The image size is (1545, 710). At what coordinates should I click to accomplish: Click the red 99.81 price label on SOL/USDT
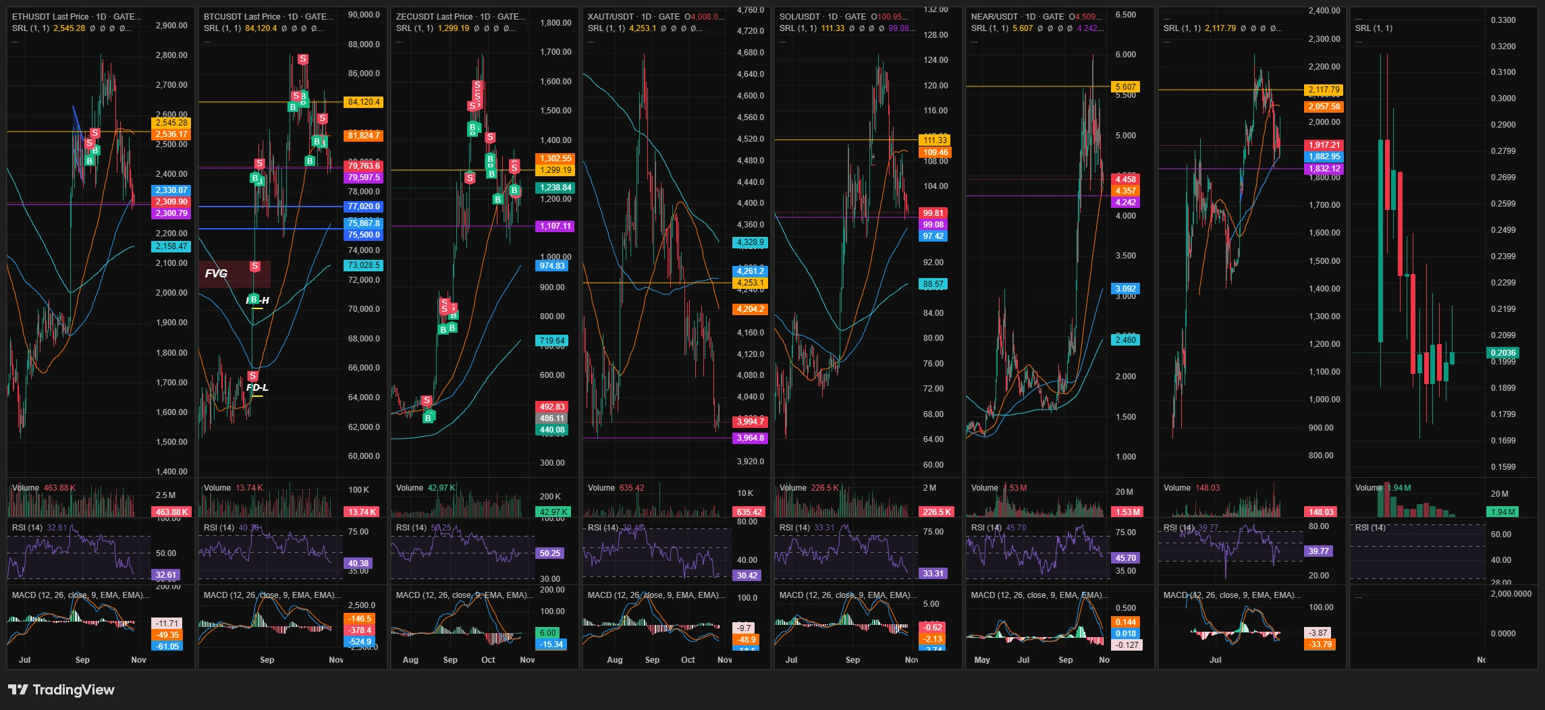pos(933,213)
